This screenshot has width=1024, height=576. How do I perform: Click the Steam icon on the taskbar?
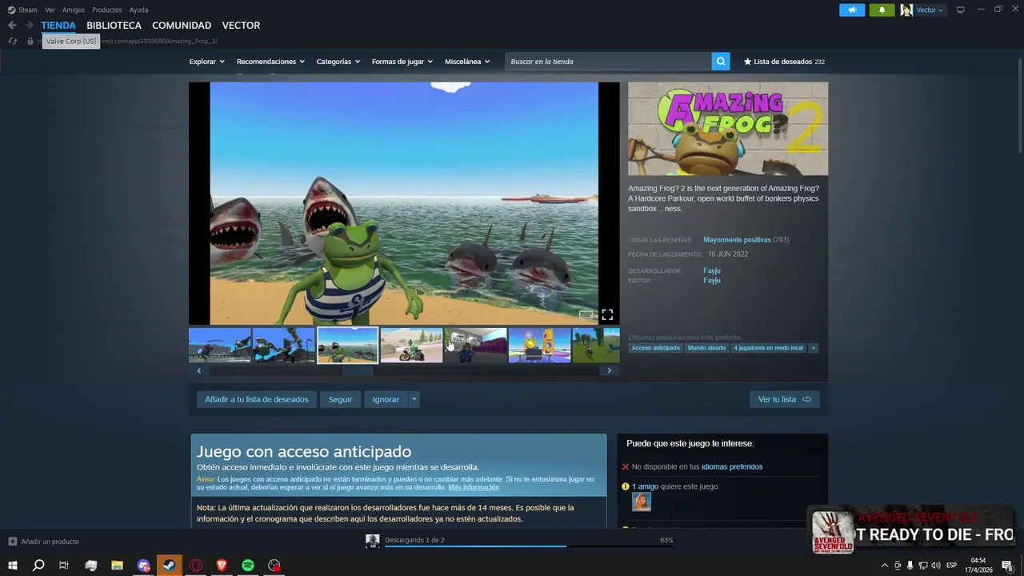tap(169, 566)
